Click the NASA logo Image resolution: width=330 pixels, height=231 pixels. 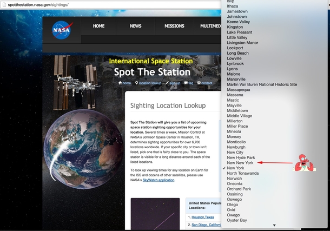(x=62, y=30)
